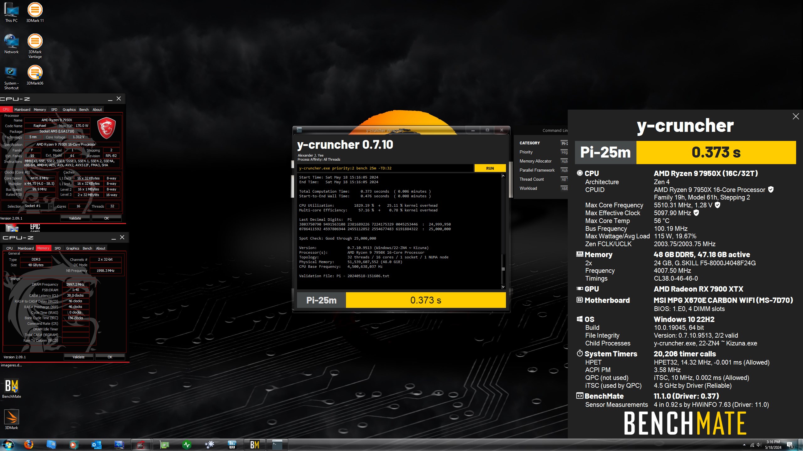Click Validate in the upper CPU-Z window
803x451 pixels.
[x=75, y=218]
